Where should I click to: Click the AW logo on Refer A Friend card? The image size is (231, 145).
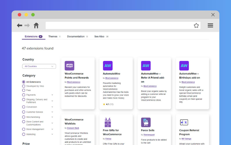point(146,66)
